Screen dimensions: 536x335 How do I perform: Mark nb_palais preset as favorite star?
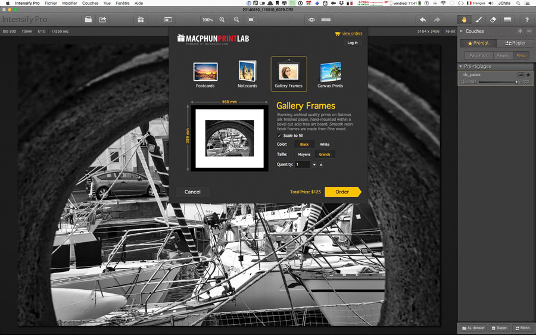[528, 74]
